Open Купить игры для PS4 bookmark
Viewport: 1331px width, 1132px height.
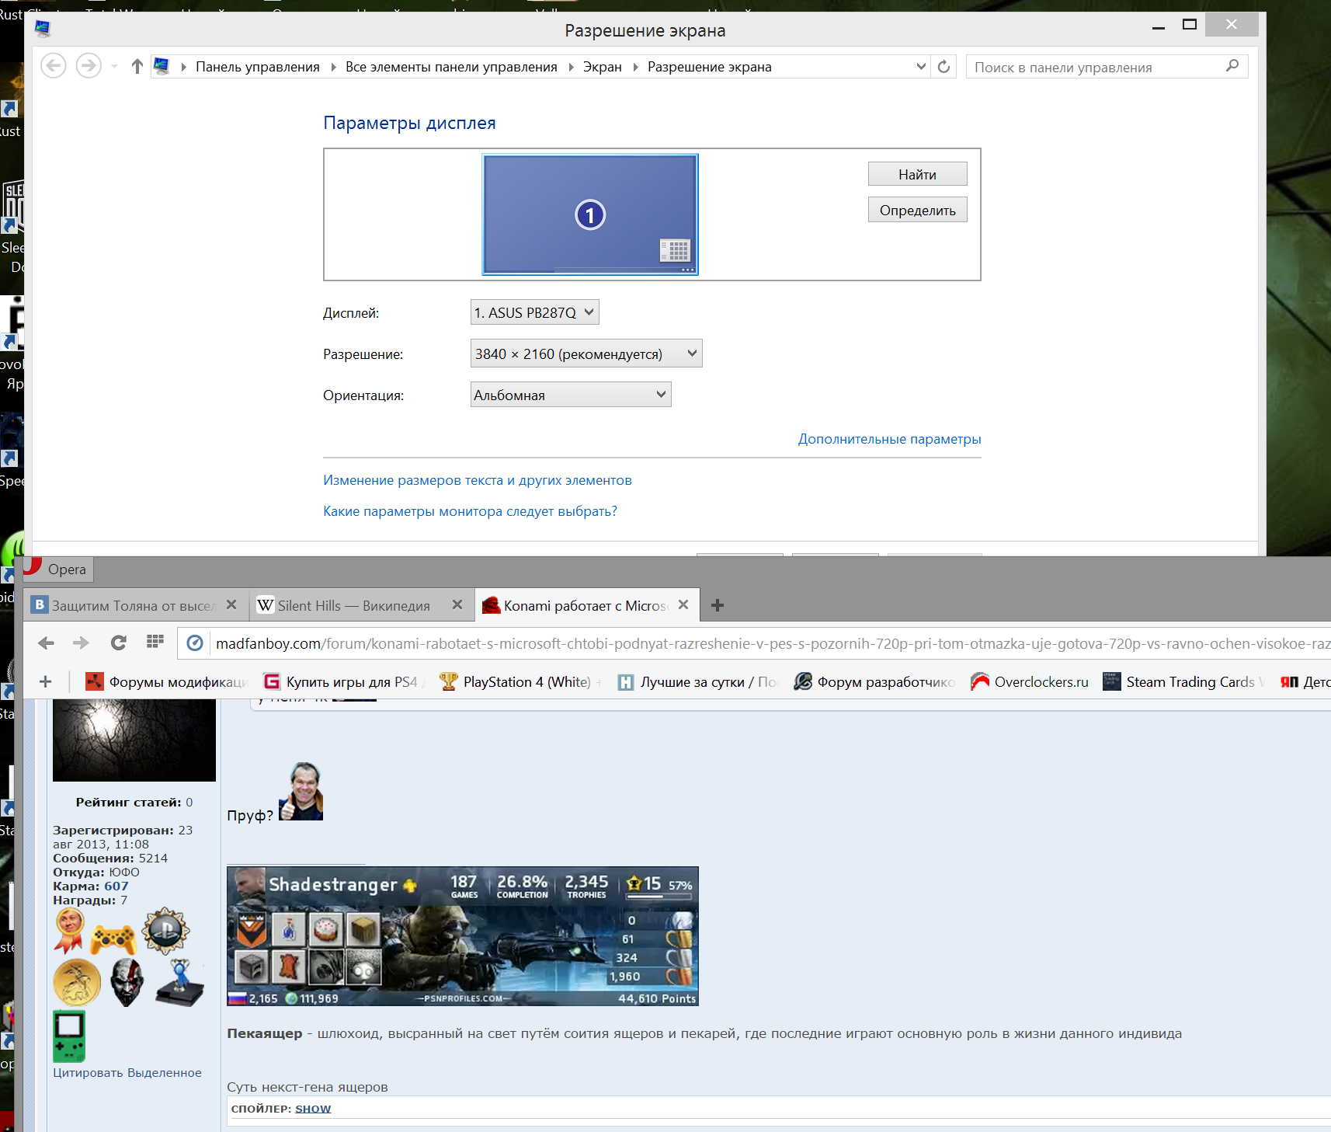[343, 681]
